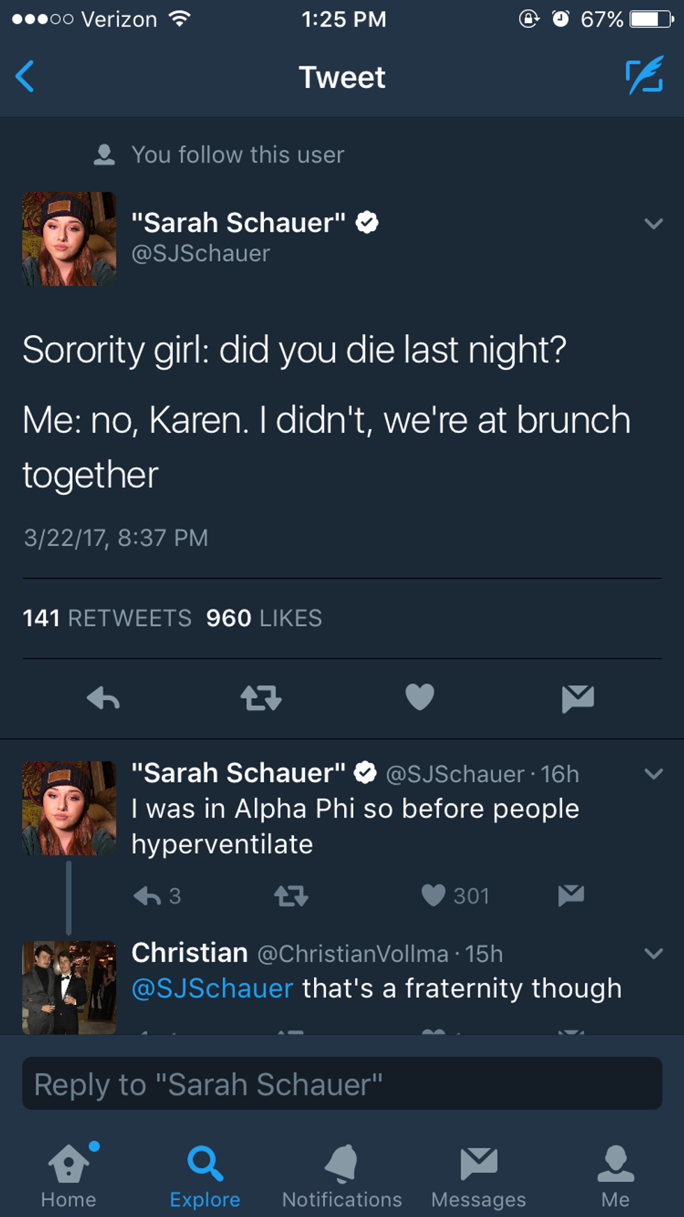Retweet the Alpha Phi reply tweet
The height and width of the screenshot is (1217, 684).
click(291, 895)
